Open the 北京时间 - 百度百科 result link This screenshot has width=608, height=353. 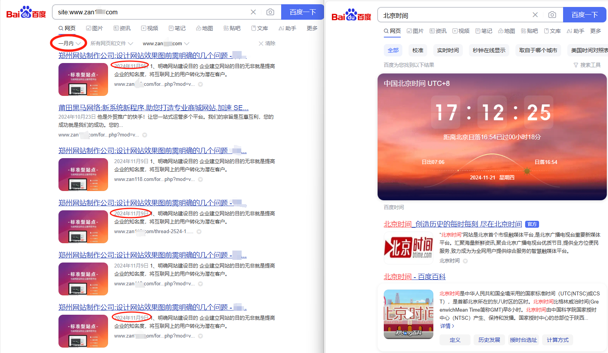coord(415,277)
